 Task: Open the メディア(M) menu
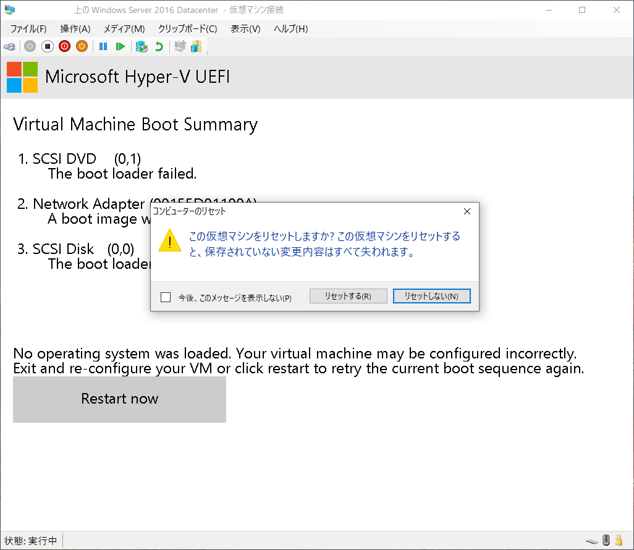(124, 28)
